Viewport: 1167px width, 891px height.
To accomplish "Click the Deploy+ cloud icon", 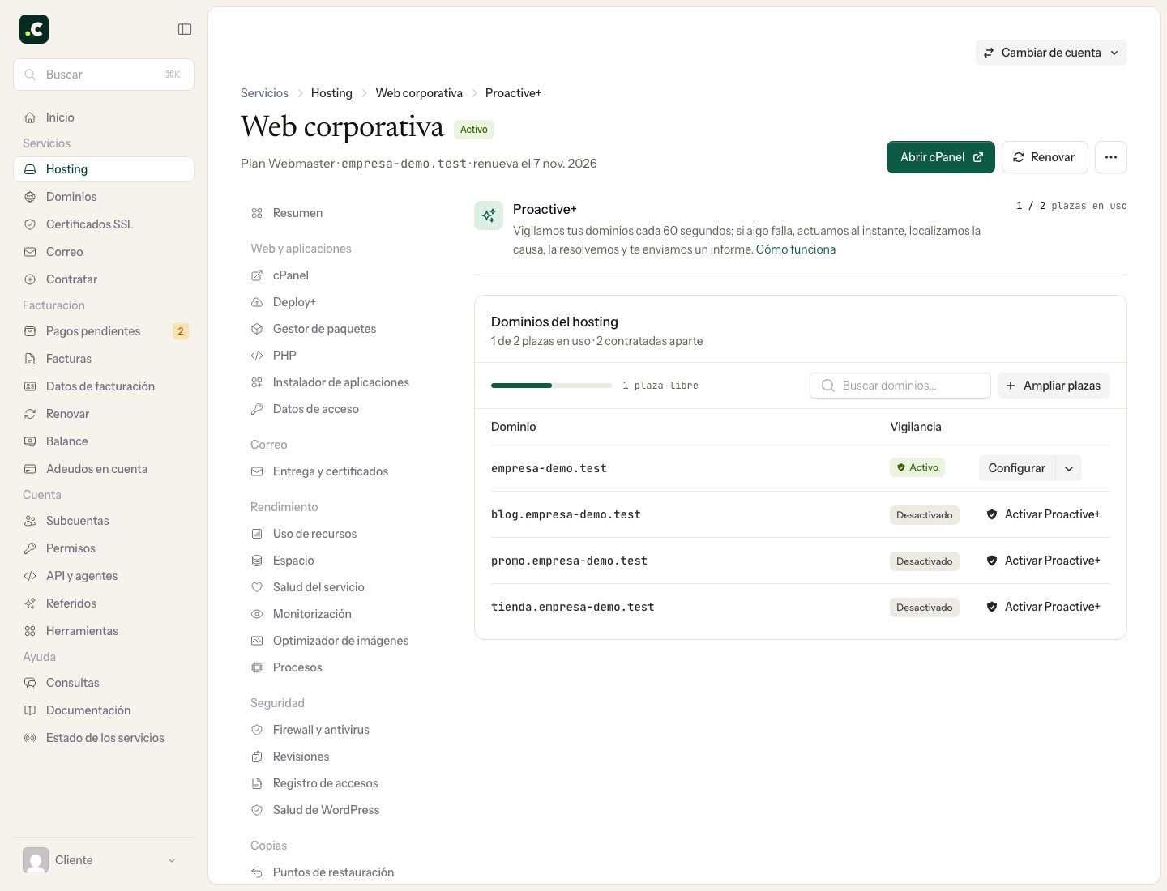I will click(x=257, y=302).
